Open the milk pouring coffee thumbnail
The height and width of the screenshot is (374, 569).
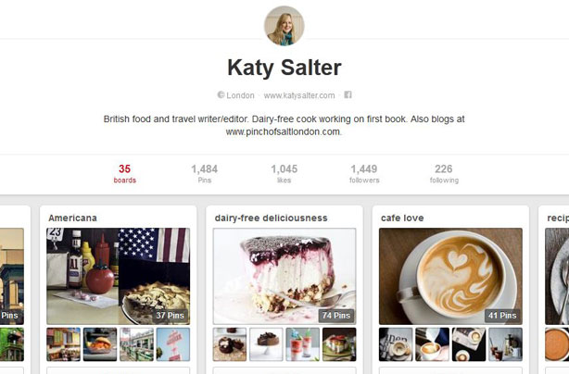(432, 344)
